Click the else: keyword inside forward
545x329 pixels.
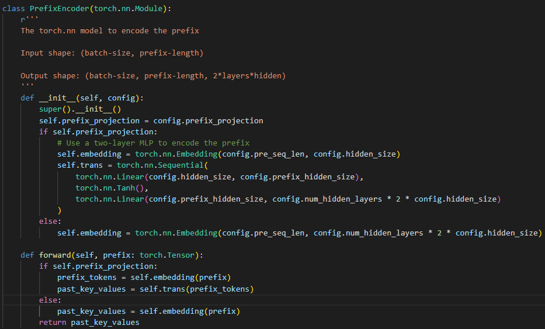[50, 300]
